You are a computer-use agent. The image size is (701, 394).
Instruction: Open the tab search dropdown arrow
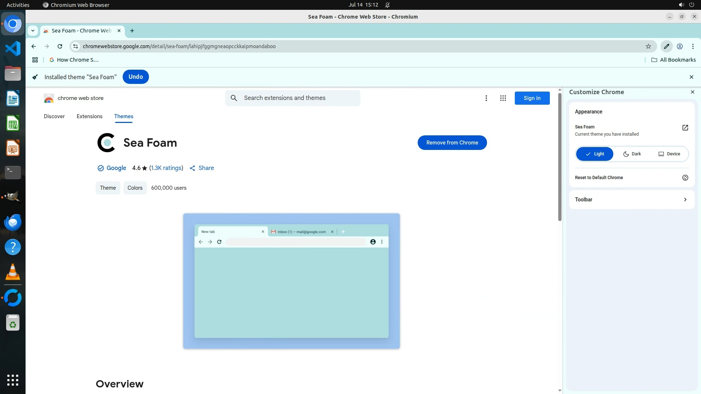33,31
